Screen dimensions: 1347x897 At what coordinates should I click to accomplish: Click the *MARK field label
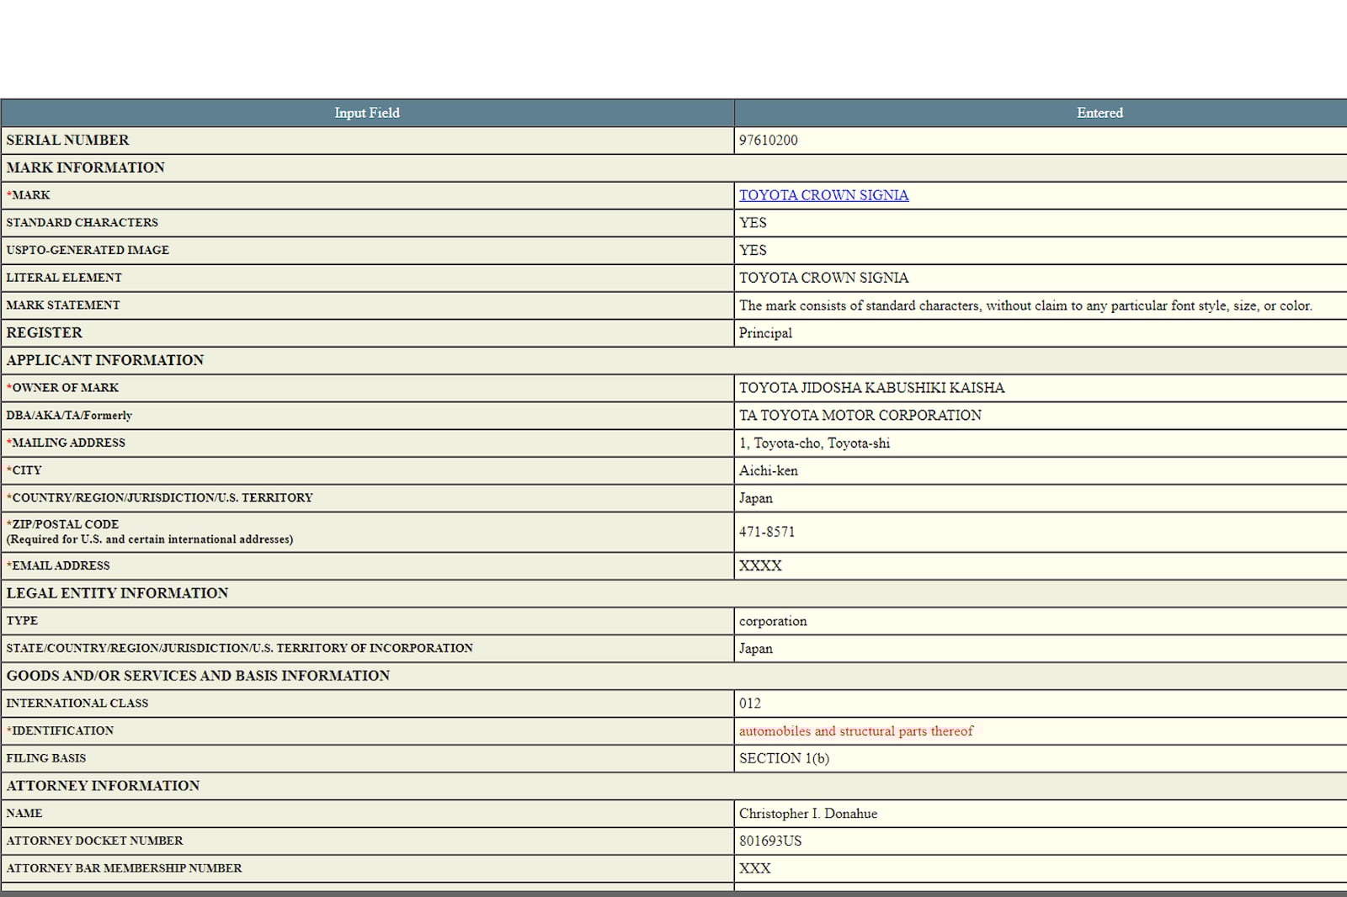tap(28, 195)
